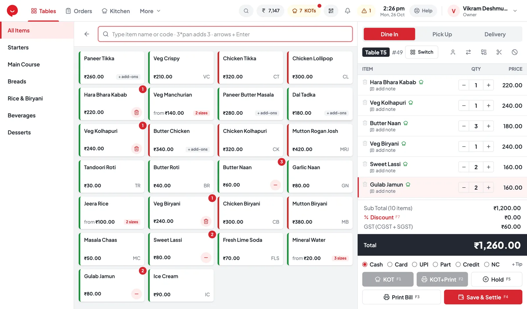Open Veg Manchurian 2 sizes options

pyautogui.click(x=201, y=113)
